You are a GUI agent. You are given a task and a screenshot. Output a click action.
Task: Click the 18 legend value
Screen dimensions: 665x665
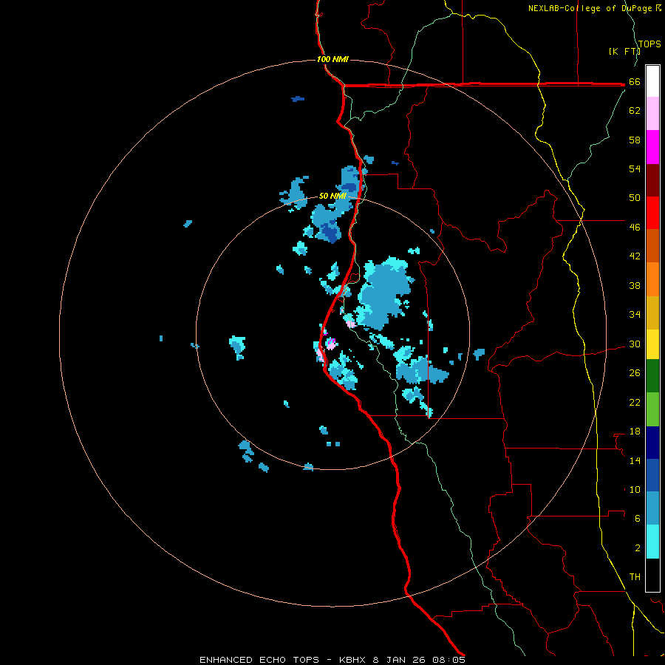[x=635, y=432]
